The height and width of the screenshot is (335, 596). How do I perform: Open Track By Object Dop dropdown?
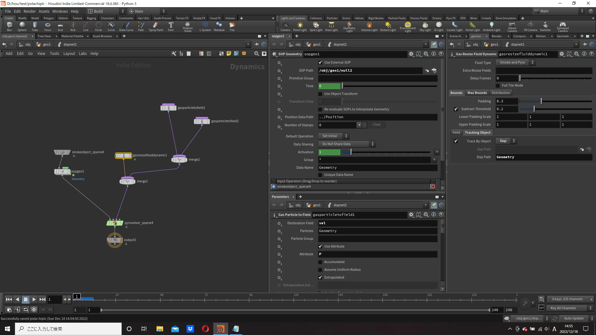point(506,141)
